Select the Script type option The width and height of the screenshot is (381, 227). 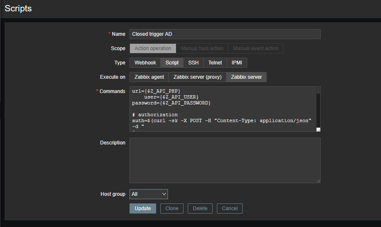coord(172,63)
